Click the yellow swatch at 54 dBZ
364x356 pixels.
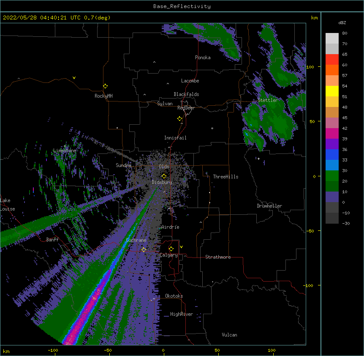point(332,91)
